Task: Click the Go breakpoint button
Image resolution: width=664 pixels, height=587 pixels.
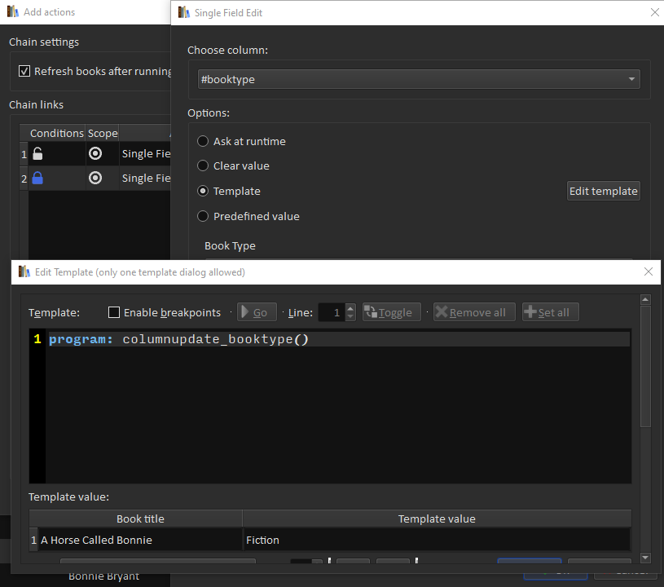Action: [x=257, y=312]
